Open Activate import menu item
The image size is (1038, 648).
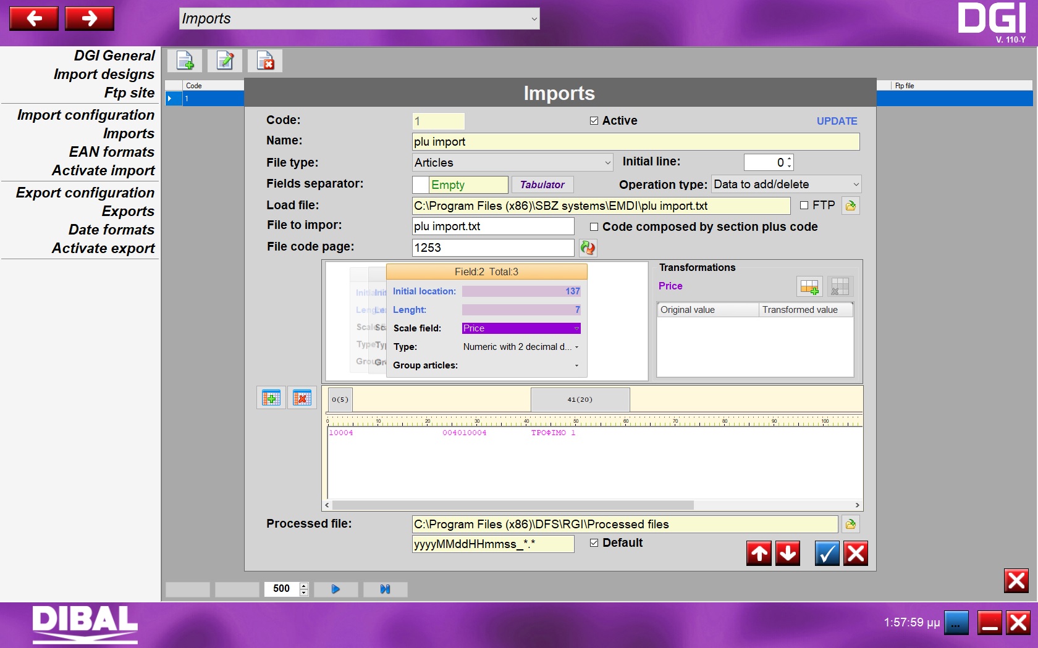pos(103,170)
